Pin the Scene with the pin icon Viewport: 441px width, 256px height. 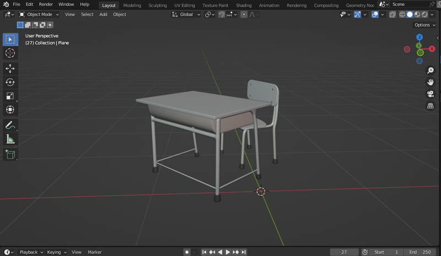click(432, 4)
